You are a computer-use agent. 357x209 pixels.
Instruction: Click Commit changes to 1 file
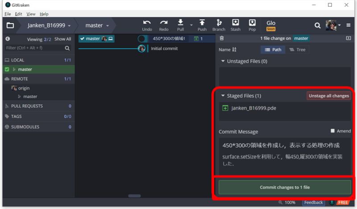[285, 188]
